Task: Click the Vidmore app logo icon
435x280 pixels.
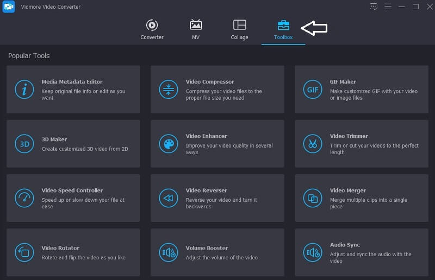Action: [x=8, y=7]
